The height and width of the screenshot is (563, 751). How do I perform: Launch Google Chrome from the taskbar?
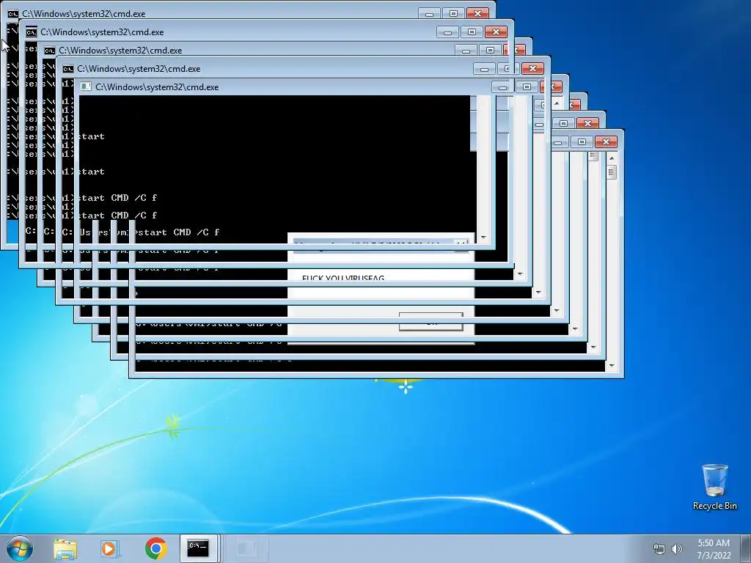pos(155,548)
